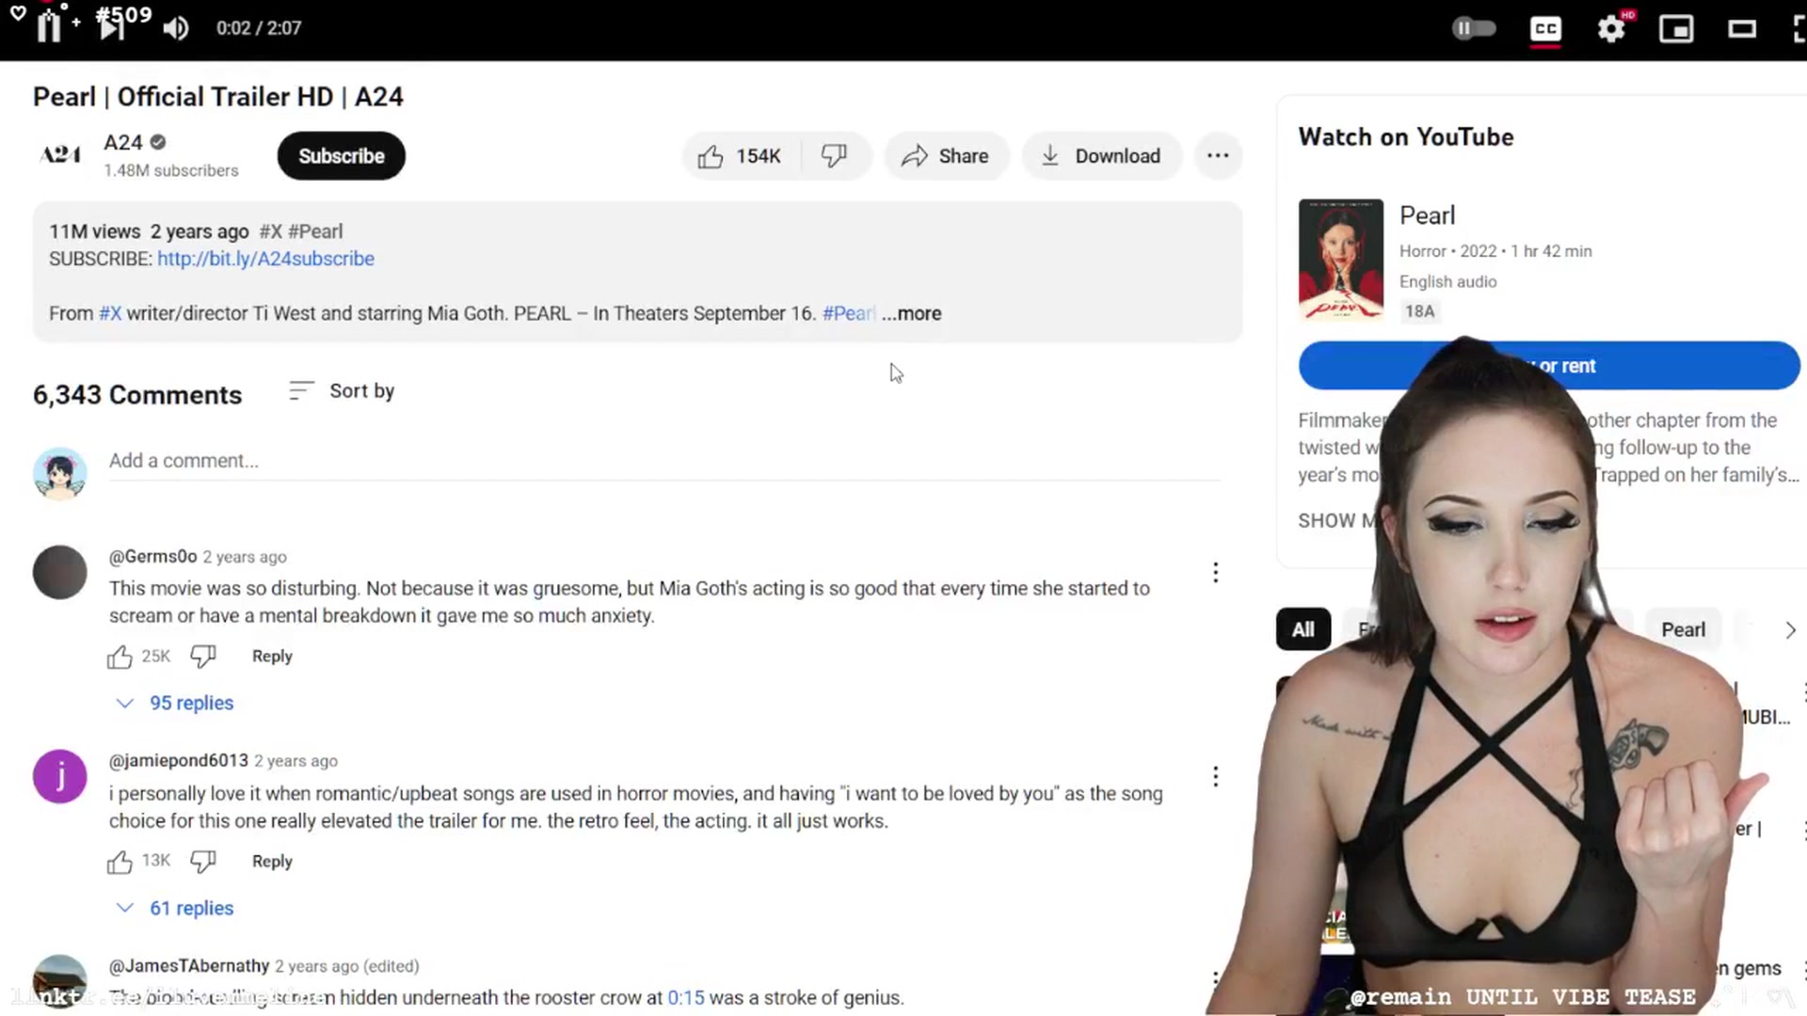Viewport: 1807px width, 1016px height.
Task: Skip to next video with the next icon
Action: click(x=111, y=27)
